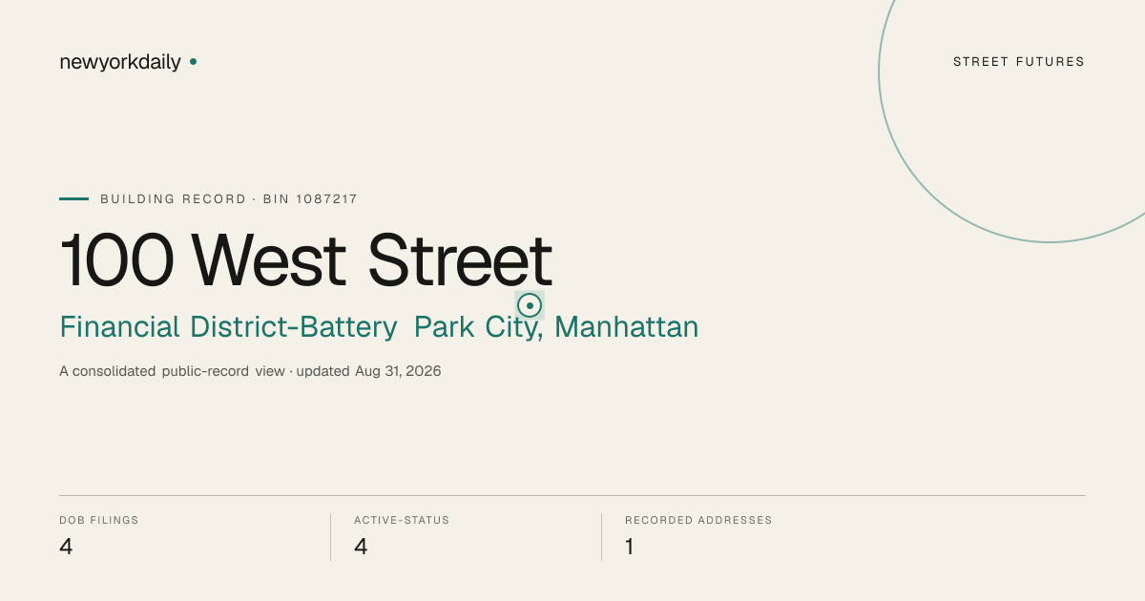This screenshot has height=601, width=1145.
Task: Click the Building Record BIN 1087217 label
Action: coord(229,199)
